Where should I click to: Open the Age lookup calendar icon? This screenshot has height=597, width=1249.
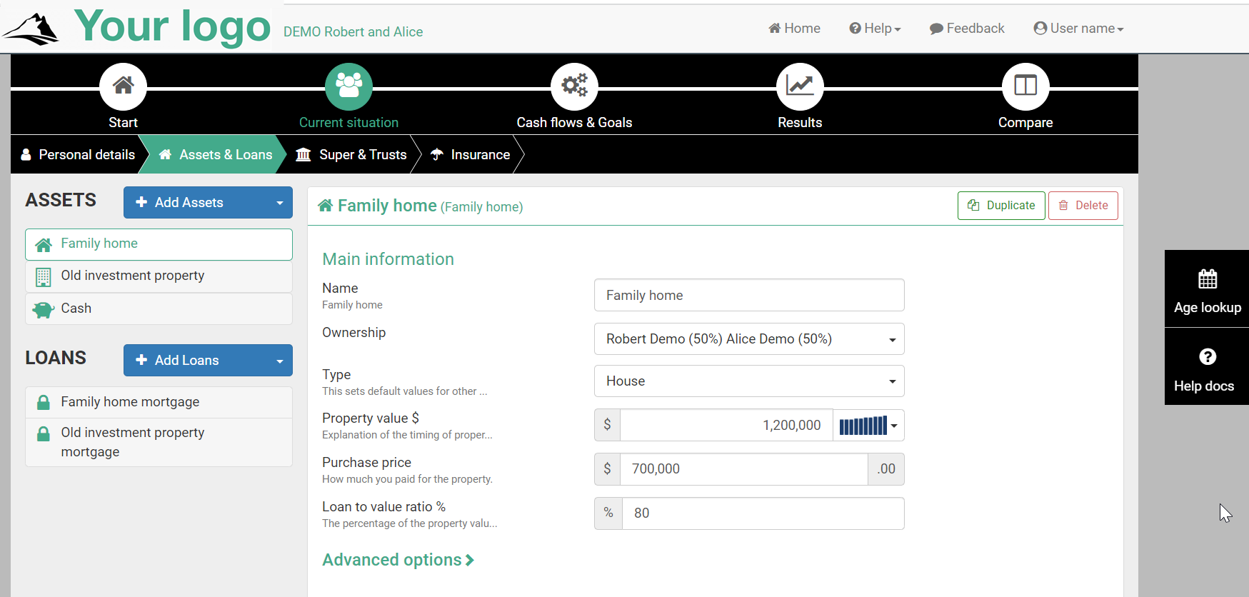[x=1207, y=279]
